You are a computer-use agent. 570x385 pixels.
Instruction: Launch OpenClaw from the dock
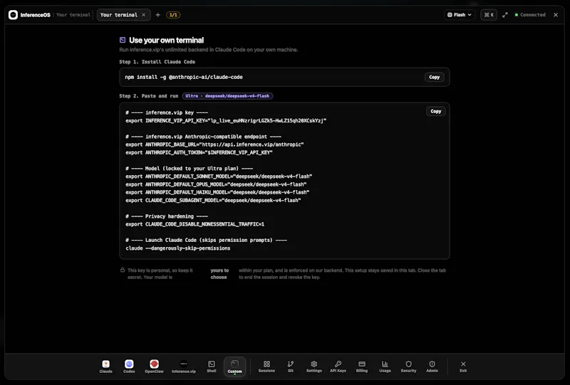[154, 366]
